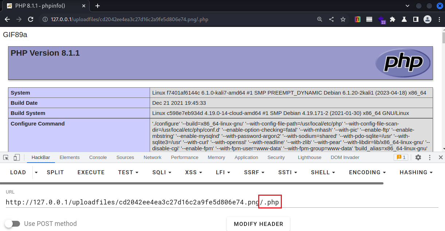Screen dimensions: 445x231
Task: Switch to the Lighthouse tab
Action: pos(310,158)
